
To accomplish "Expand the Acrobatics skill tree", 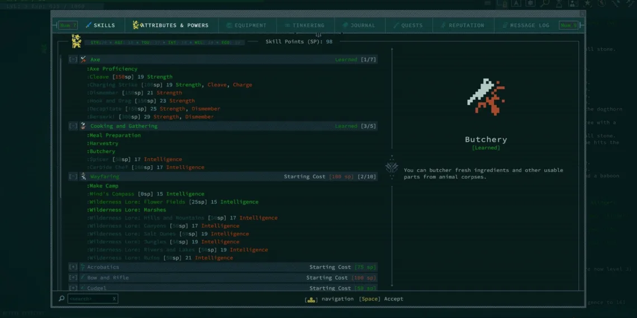I will [x=73, y=267].
